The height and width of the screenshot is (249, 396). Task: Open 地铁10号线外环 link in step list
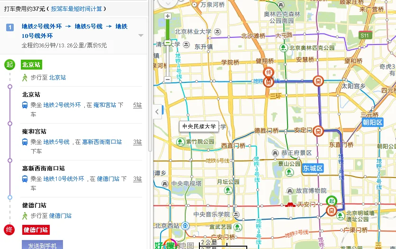tap(63, 178)
